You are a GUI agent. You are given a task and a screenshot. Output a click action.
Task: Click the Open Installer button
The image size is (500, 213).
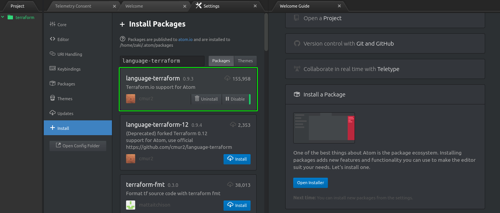pyautogui.click(x=310, y=183)
